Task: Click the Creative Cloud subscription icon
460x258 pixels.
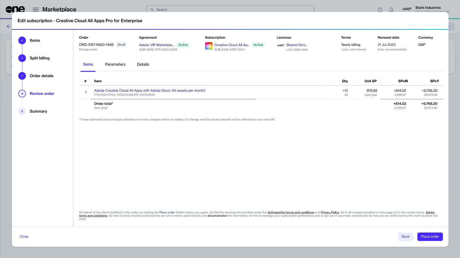Action: tap(209, 46)
